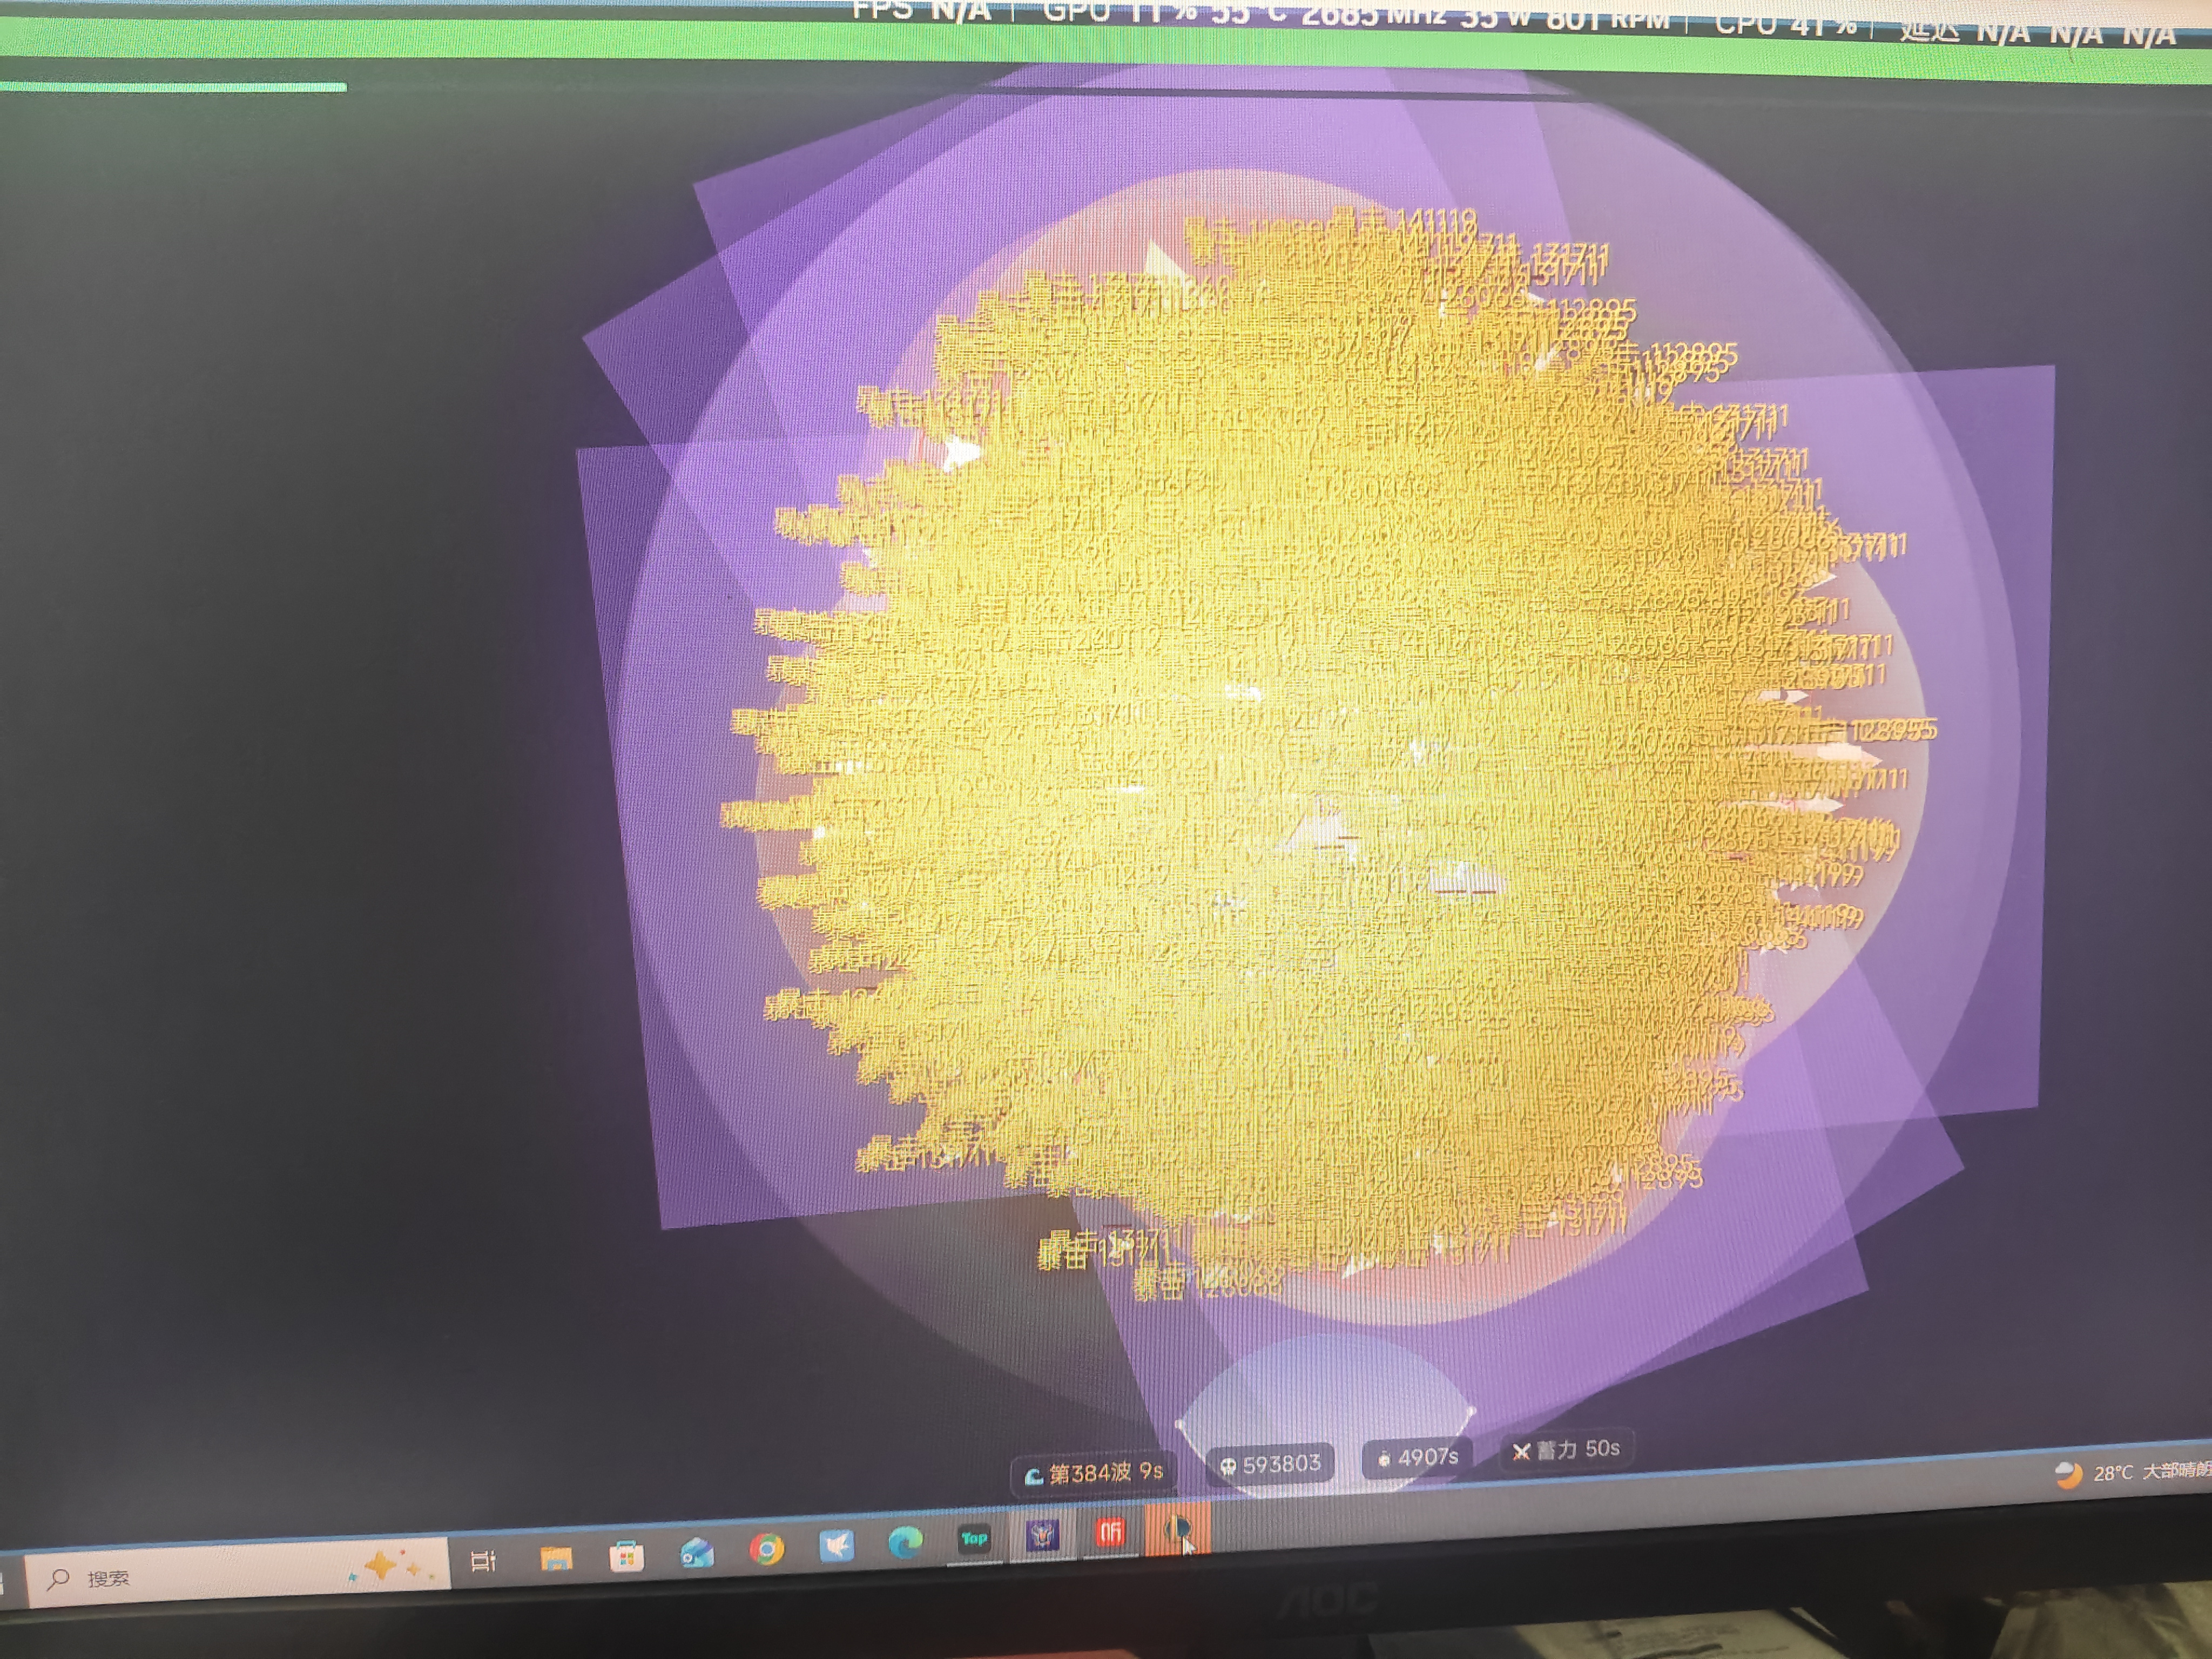This screenshot has height=1659, width=2212.
Task: Open the red 听 app icon
Action: pos(1110,1533)
